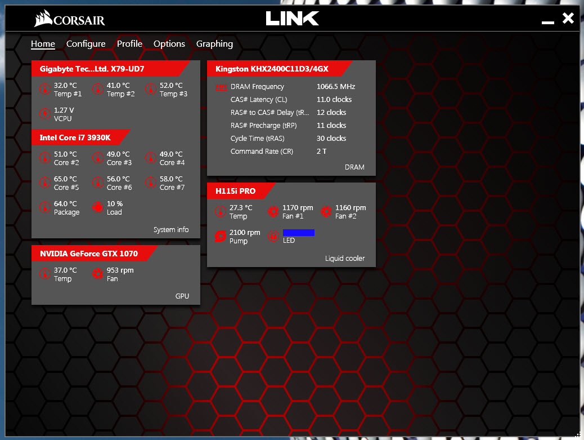Click the 27.3 °C cooler Temp reading
This screenshot has width=584, height=440.
241,208
